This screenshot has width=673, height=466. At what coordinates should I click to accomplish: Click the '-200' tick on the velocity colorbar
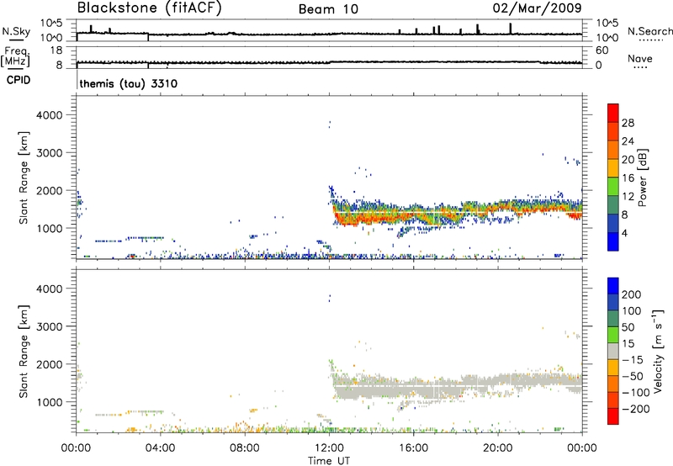pos(635,409)
